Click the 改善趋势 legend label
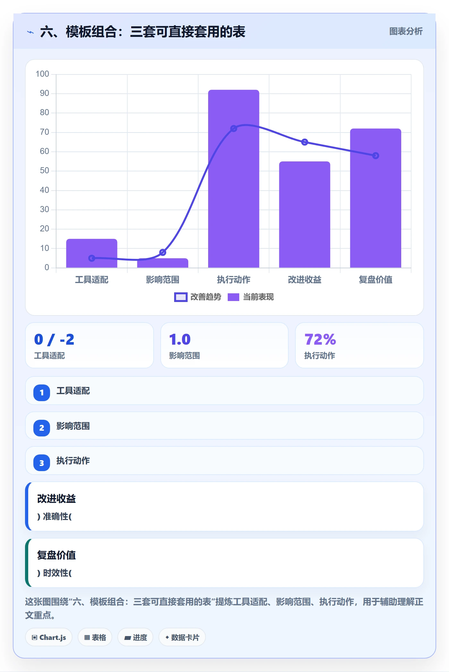This screenshot has width=449, height=672. pyautogui.click(x=206, y=297)
